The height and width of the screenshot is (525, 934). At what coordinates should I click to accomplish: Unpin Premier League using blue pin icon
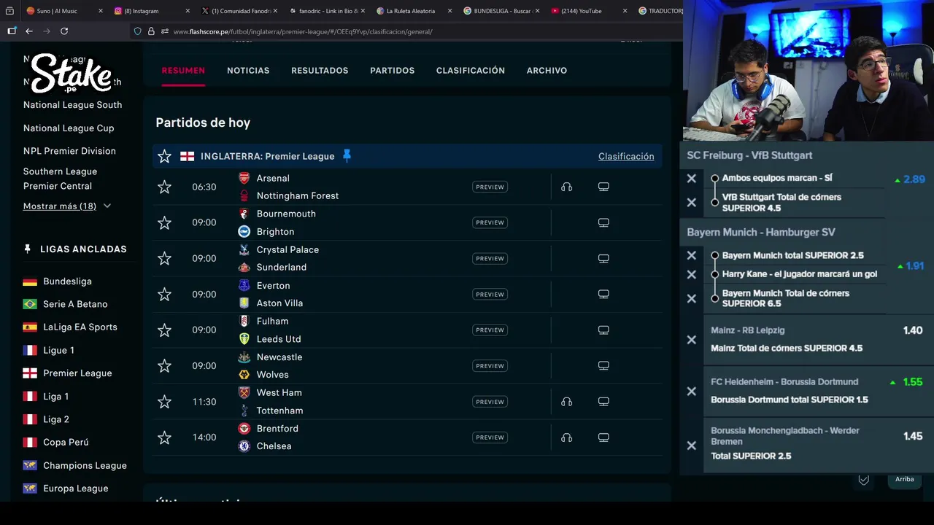[347, 155]
